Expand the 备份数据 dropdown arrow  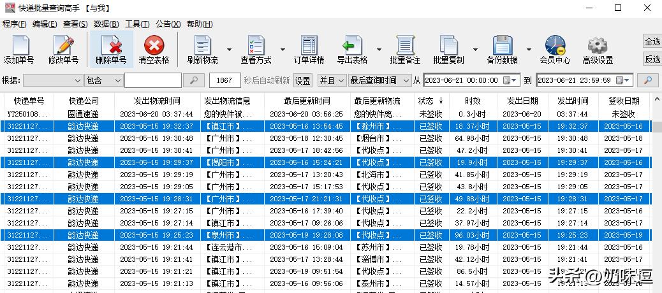(528, 49)
